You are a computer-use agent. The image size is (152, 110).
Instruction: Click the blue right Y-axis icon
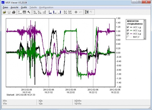[x=59, y=12]
